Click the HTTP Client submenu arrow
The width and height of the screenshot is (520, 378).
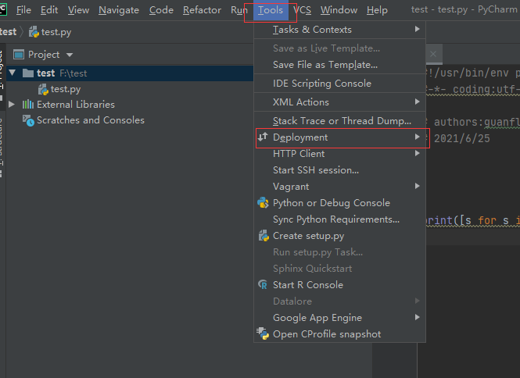(x=418, y=153)
